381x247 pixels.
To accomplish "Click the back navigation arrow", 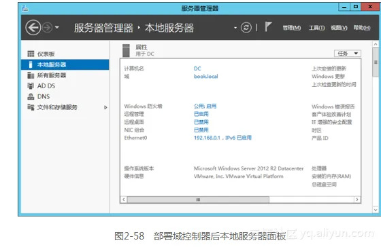I will click(x=33, y=27).
